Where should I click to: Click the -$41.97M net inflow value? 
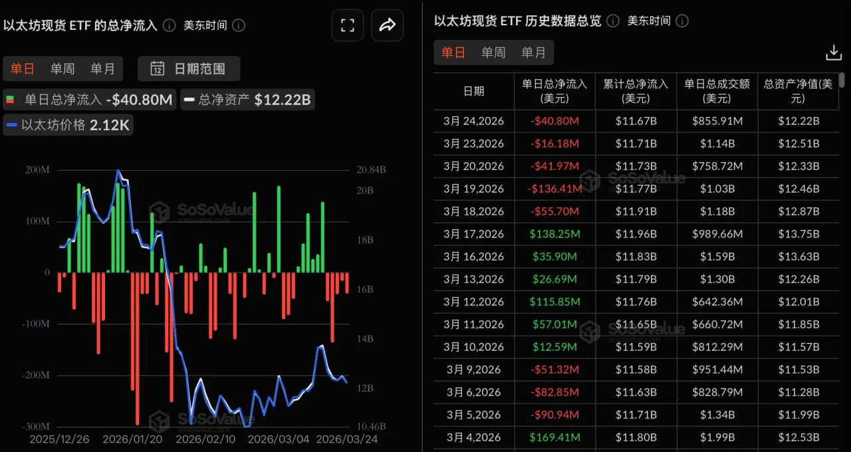tap(554, 166)
